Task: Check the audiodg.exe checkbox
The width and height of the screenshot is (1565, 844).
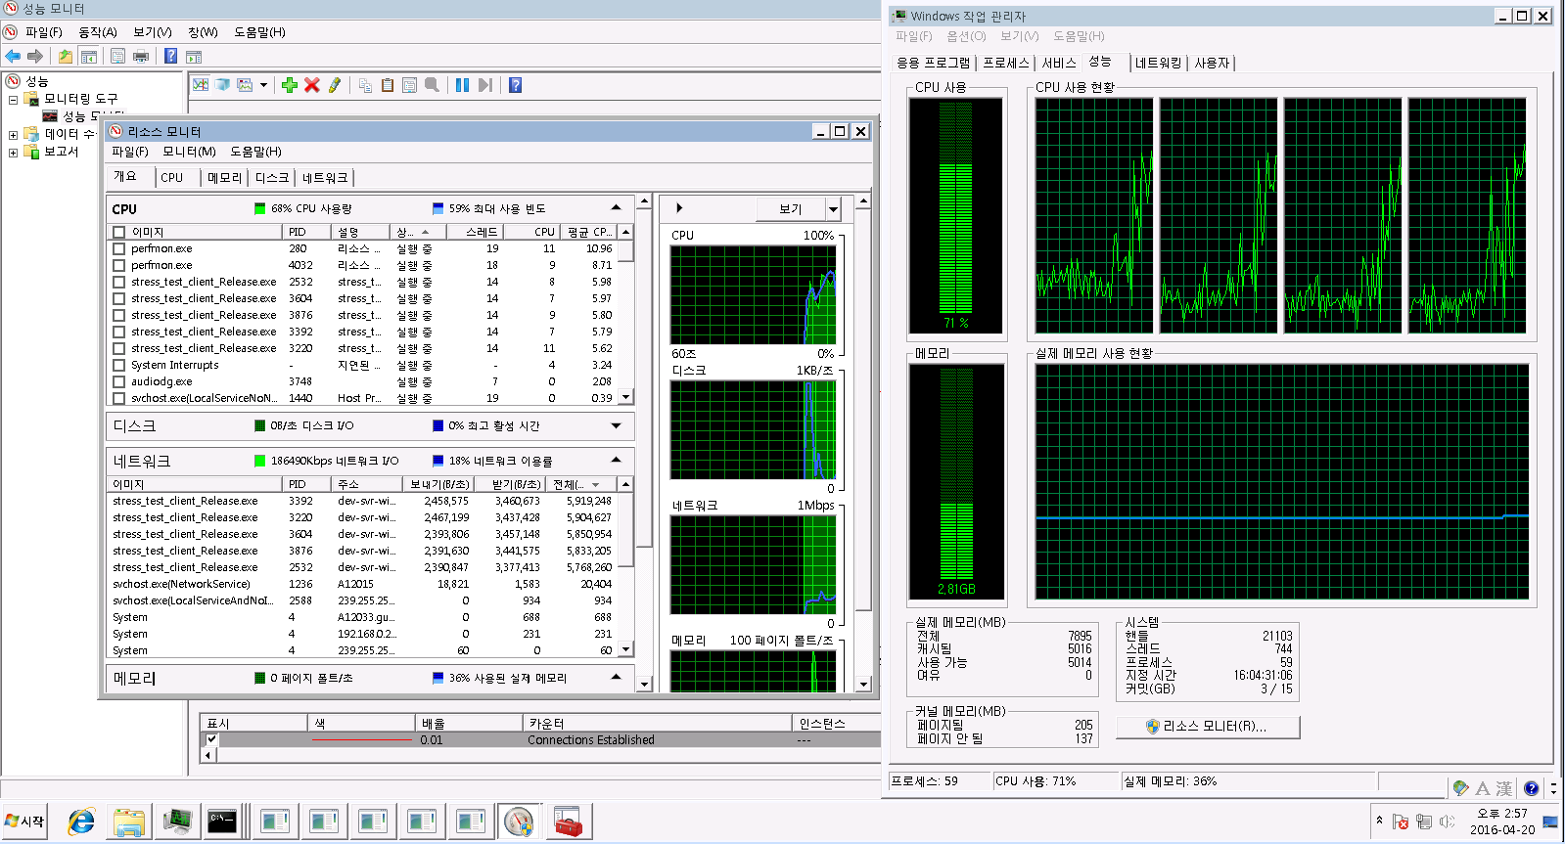Action: pos(118,381)
